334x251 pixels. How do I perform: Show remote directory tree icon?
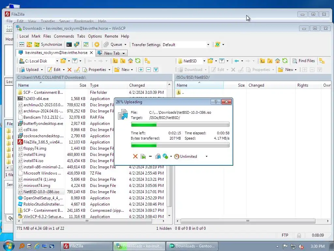[322, 61]
